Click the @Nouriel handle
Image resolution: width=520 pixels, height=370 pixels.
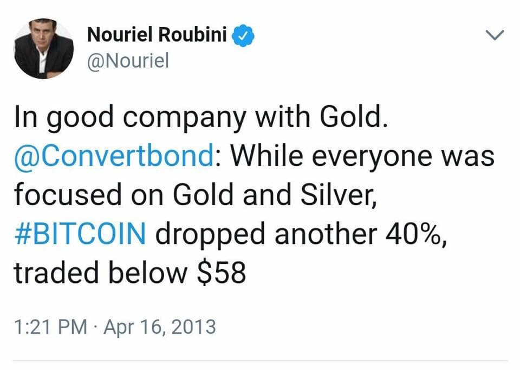pyautogui.click(x=128, y=61)
